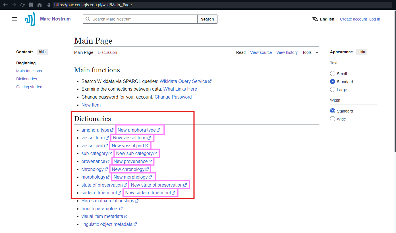Click Create account link

point(353,19)
